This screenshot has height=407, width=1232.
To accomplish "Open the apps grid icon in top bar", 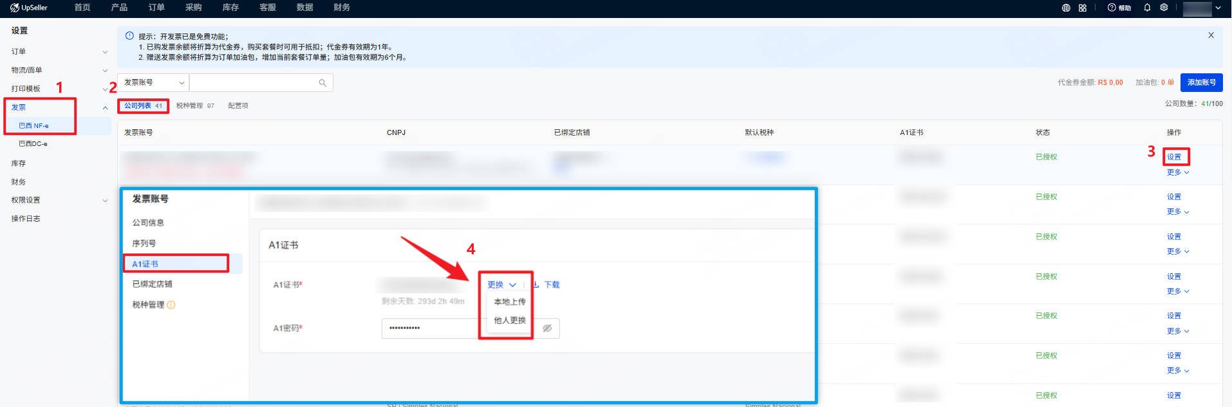I will pyautogui.click(x=1083, y=8).
